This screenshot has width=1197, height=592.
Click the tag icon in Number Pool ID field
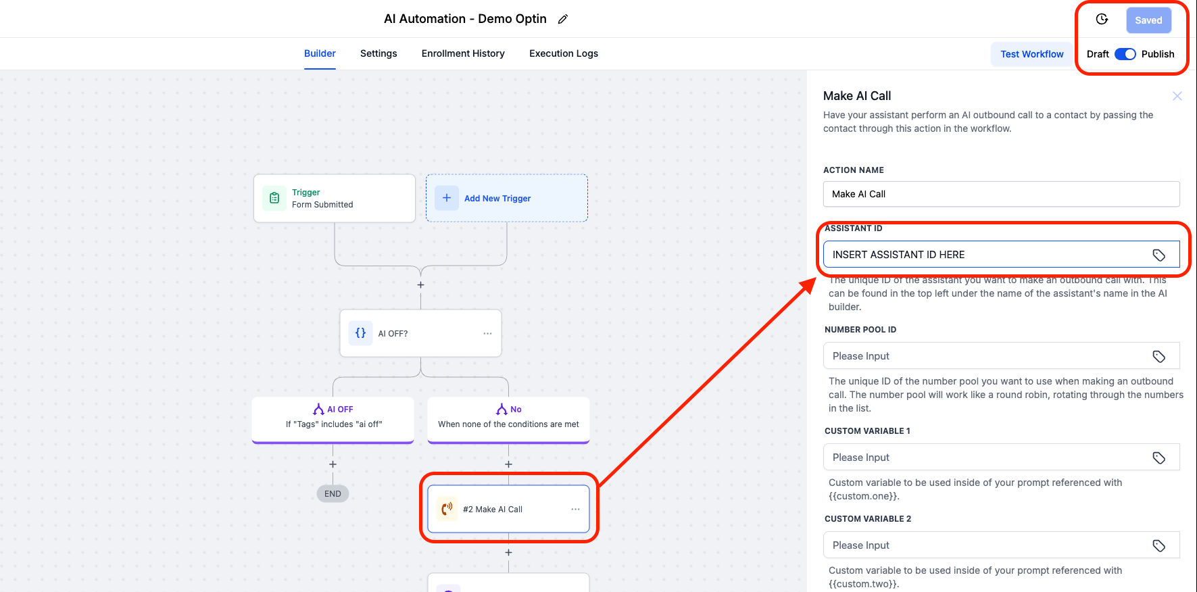(x=1158, y=356)
